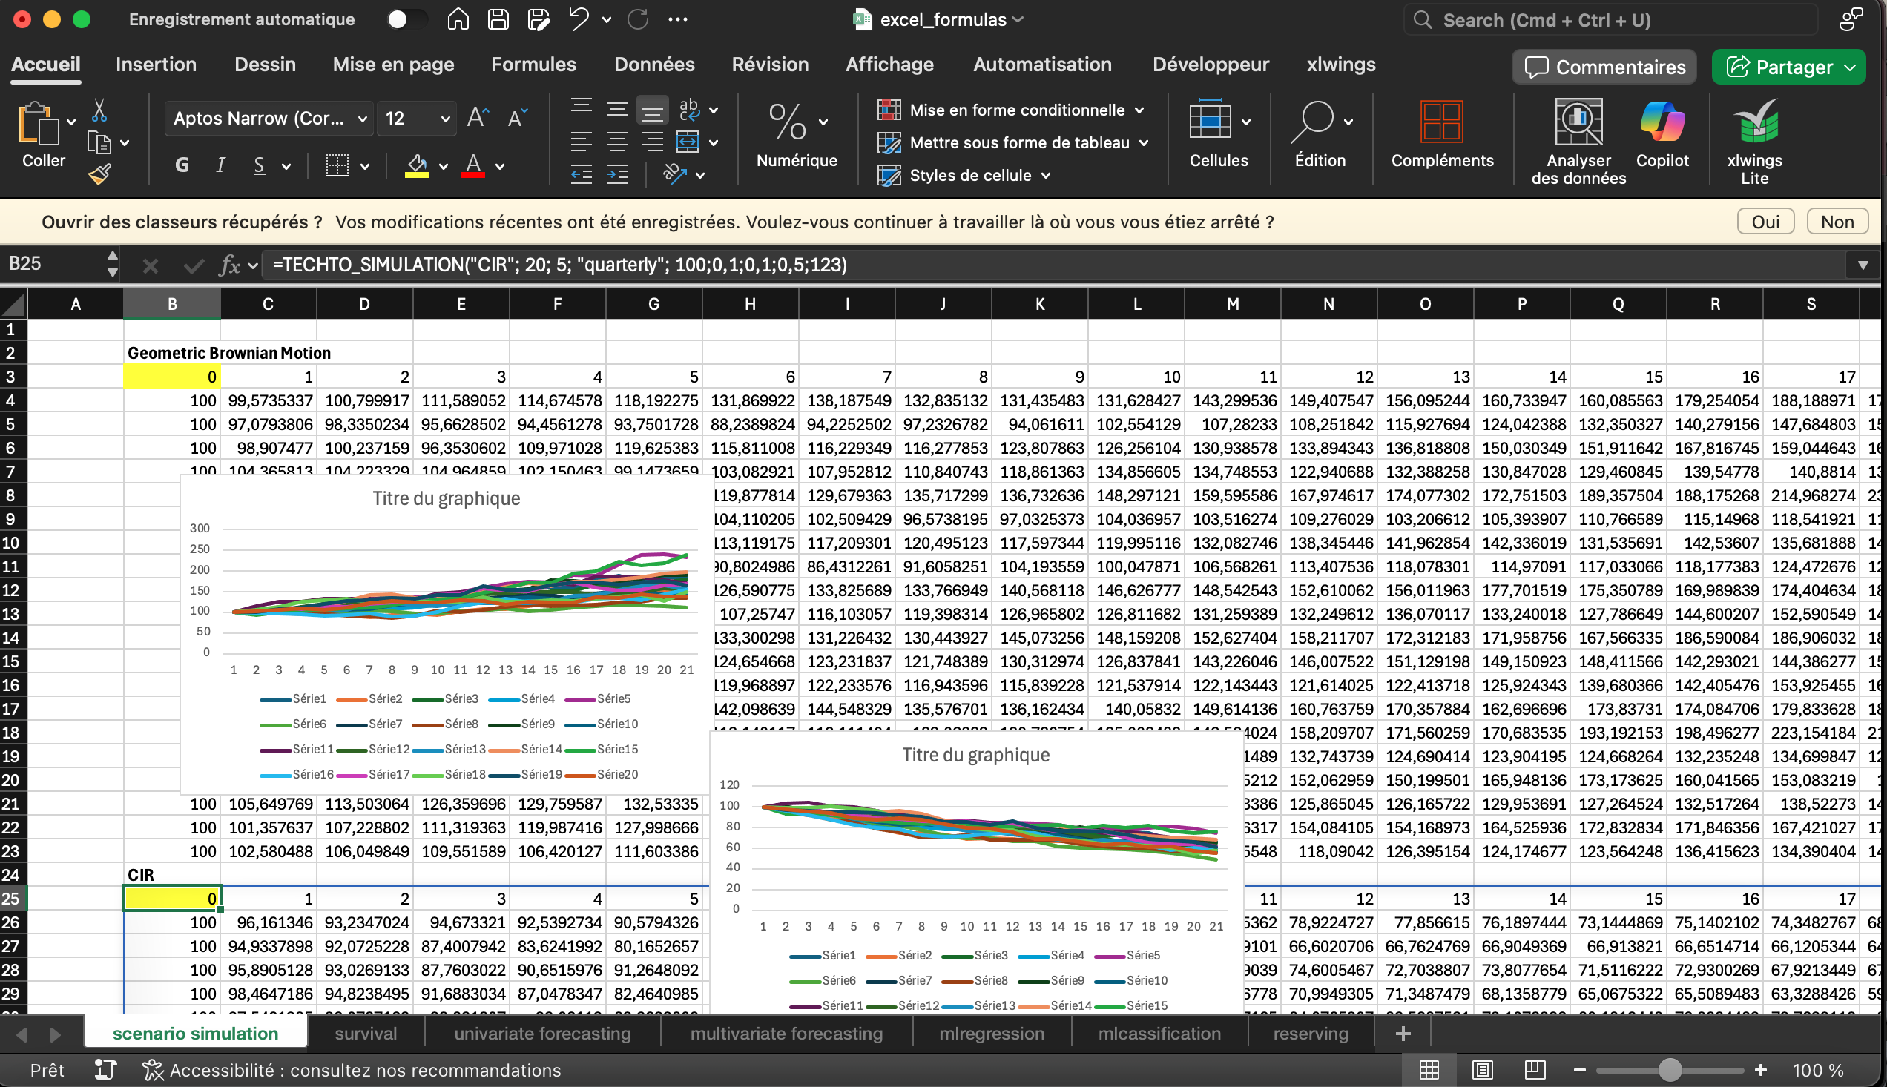
Task: Open paste options arrow beside Coller
Action: coord(71,122)
